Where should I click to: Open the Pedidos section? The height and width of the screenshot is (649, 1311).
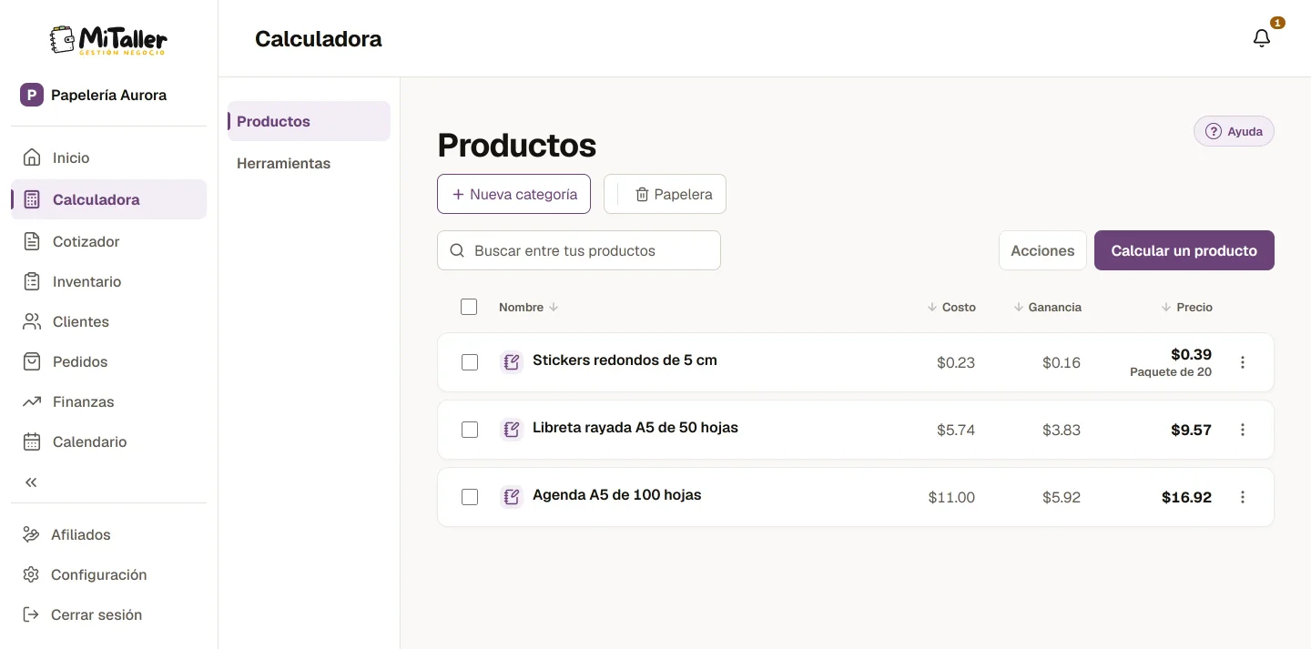108,361
